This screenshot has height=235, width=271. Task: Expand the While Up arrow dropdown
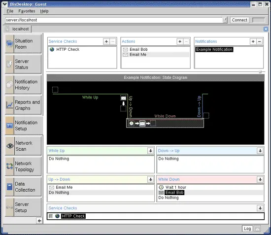pyautogui.click(x=151, y=151)
